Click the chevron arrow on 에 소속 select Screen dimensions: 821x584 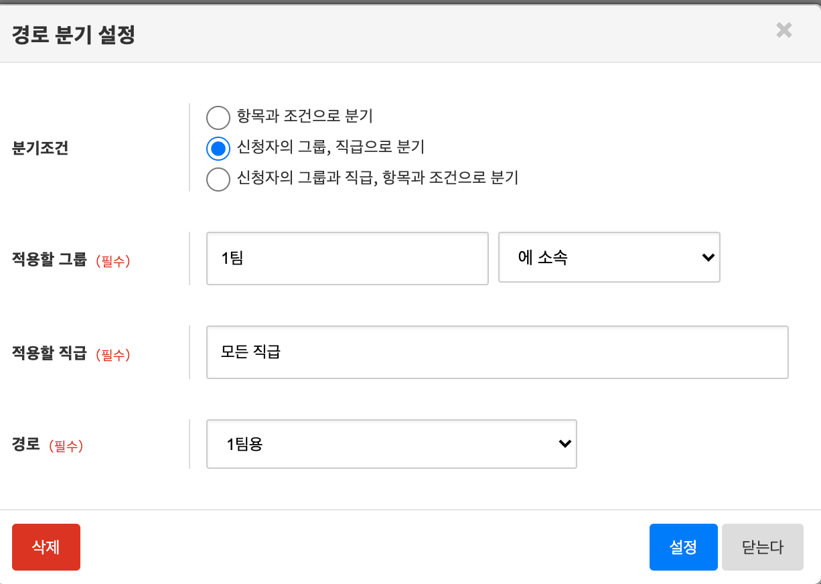(707, 258)
